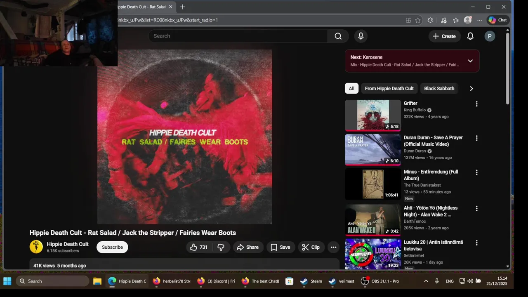The width and height of the screenshot is (528, 297).
Task: Click the Create button
Action: tap(444, 36)
